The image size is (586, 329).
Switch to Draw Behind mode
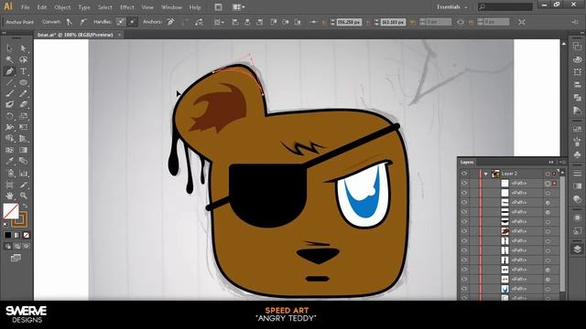17,246
